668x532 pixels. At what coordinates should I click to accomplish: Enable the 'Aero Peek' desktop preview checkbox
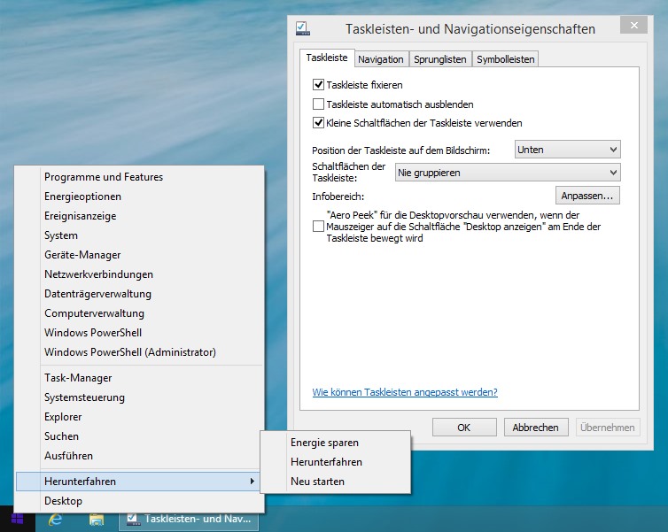click(318, 227)
